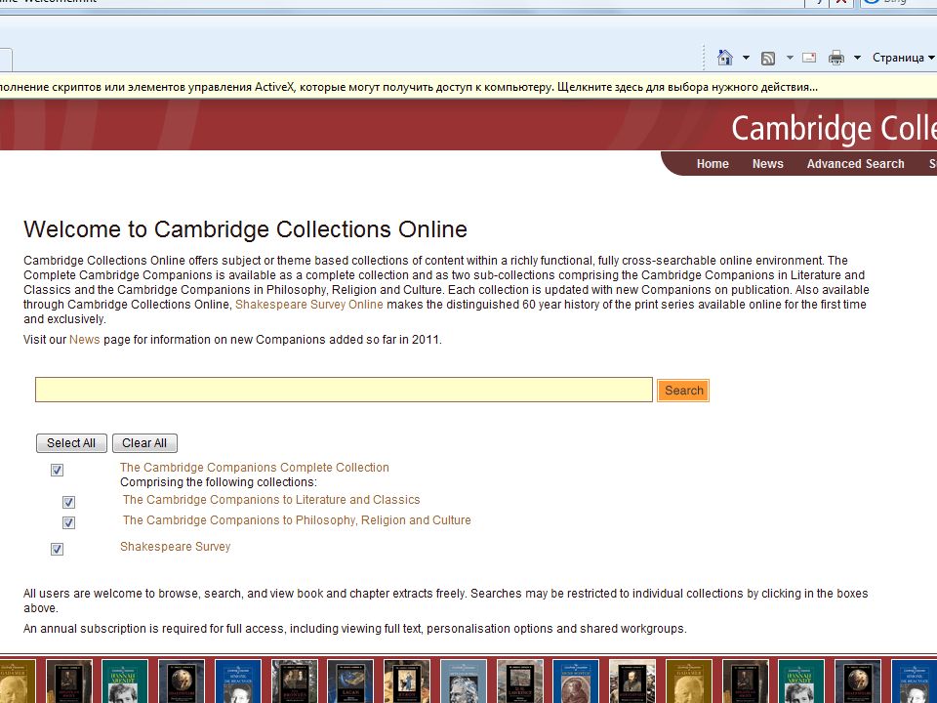Open the Home icon dropdown arrow
Screen dimensions: 937x703
point(746,58)
